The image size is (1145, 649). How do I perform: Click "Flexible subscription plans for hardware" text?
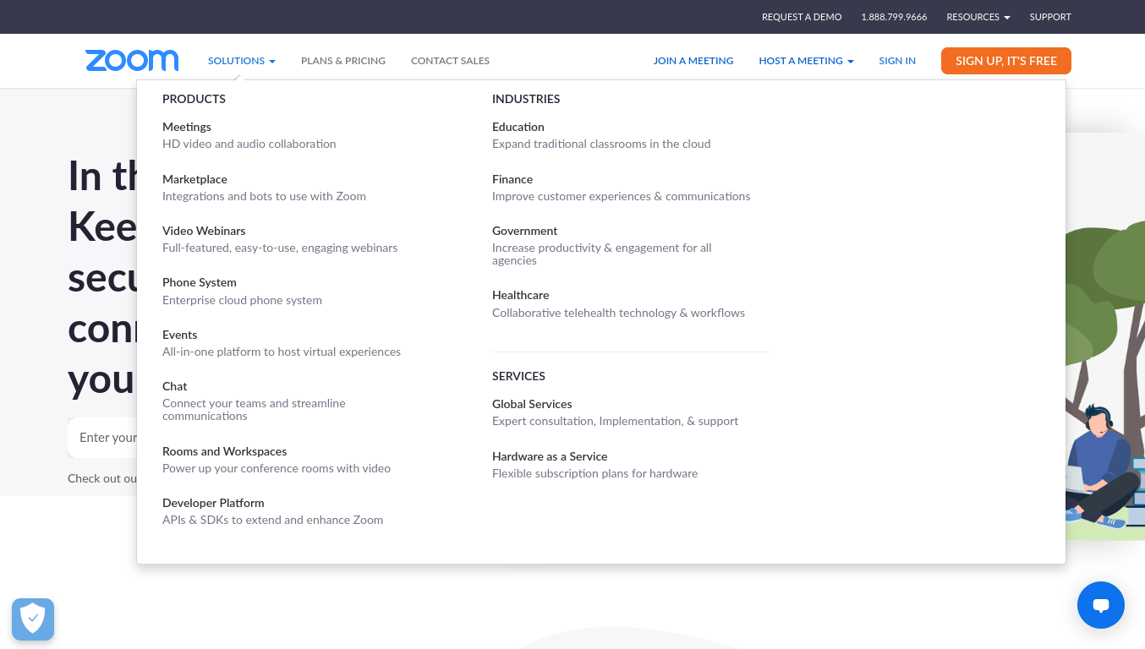pyautogui.click(x=595, y=473)
